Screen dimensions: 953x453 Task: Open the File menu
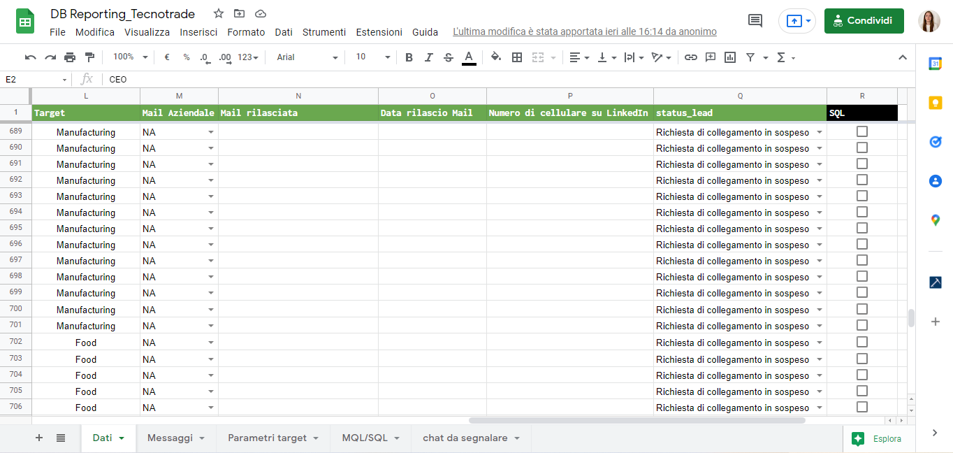[57, 32]
